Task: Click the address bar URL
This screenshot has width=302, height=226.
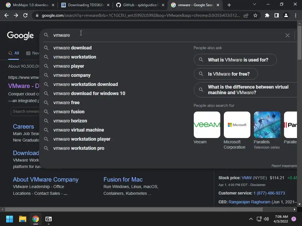Action: pos(141,15)
